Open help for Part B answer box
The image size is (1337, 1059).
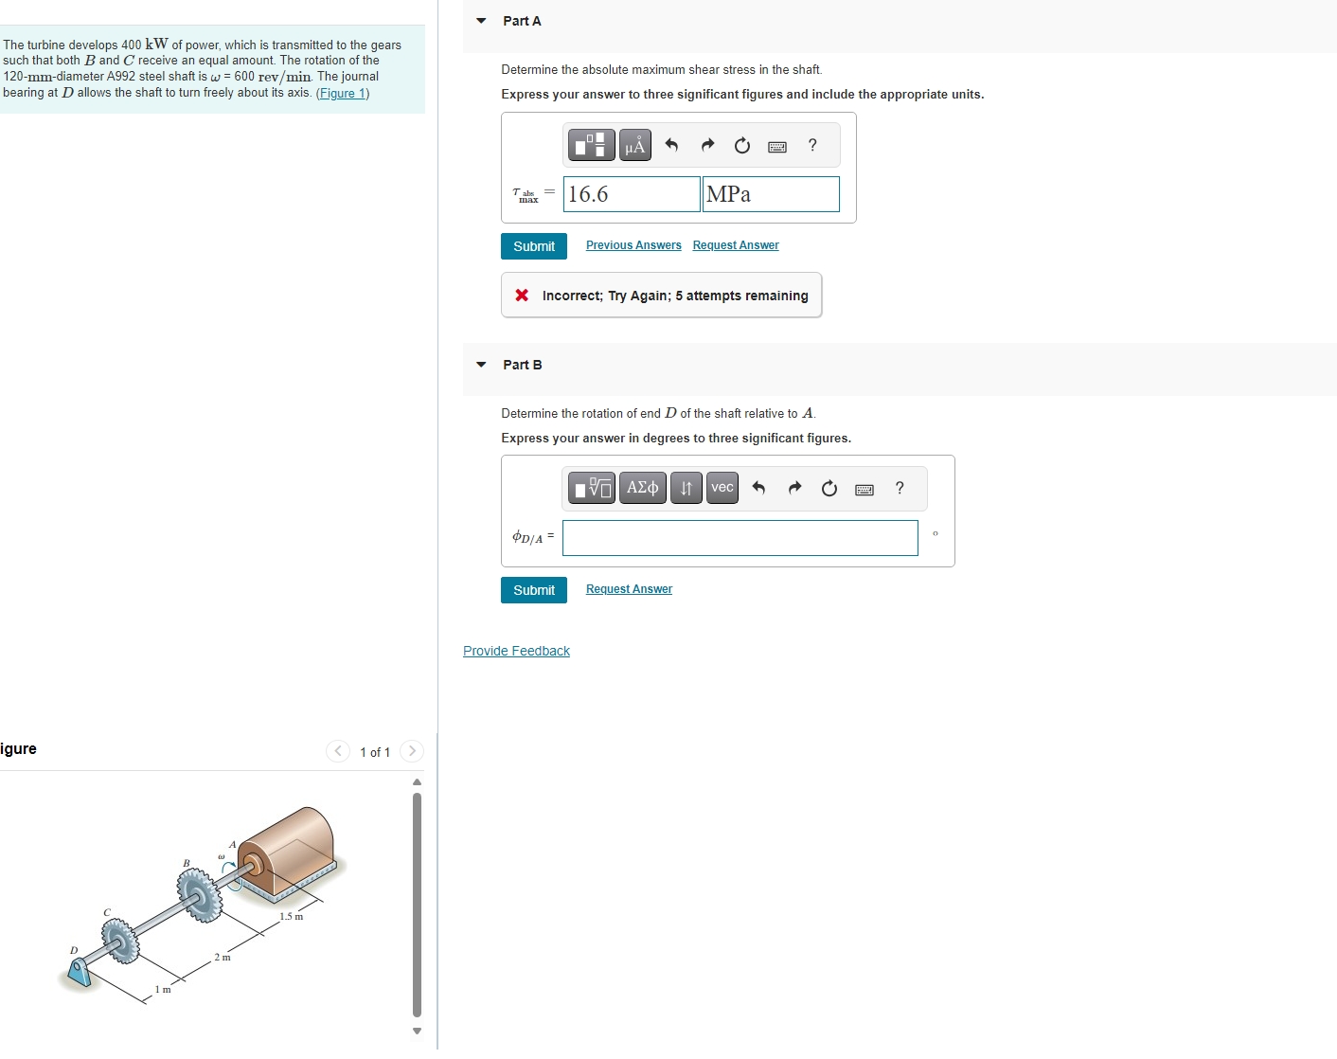[900, 488]
